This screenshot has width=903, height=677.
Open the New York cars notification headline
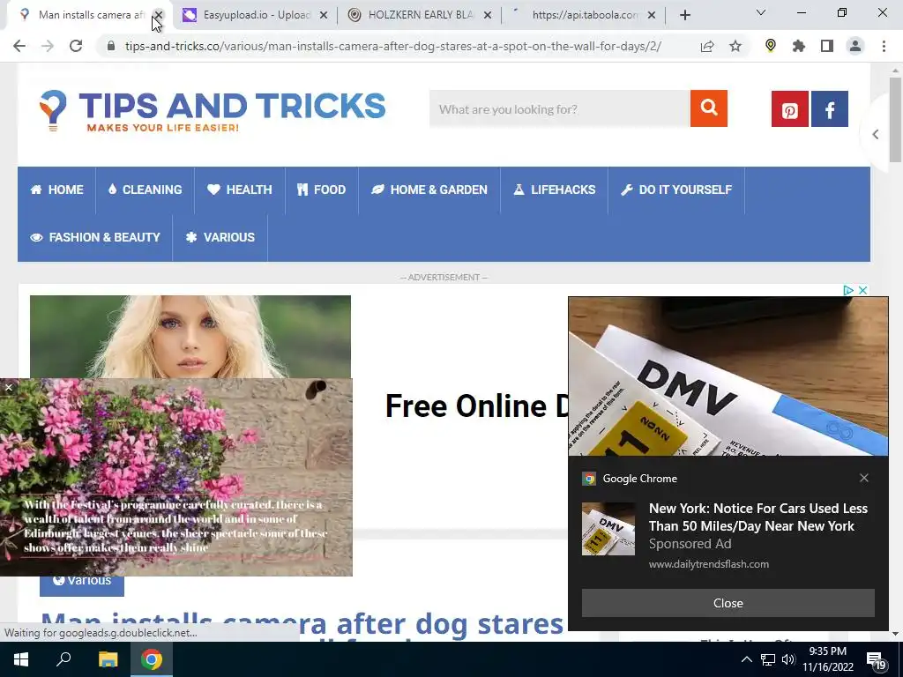tap(757, 517)
